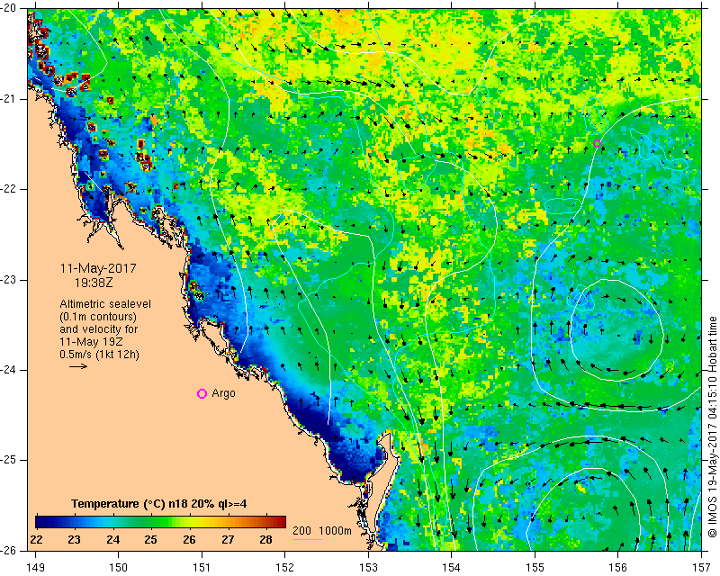Click the "Temperature (°C) n18 20% ql>=4" title
Screen dimensions: 720x576
(159, 504)
